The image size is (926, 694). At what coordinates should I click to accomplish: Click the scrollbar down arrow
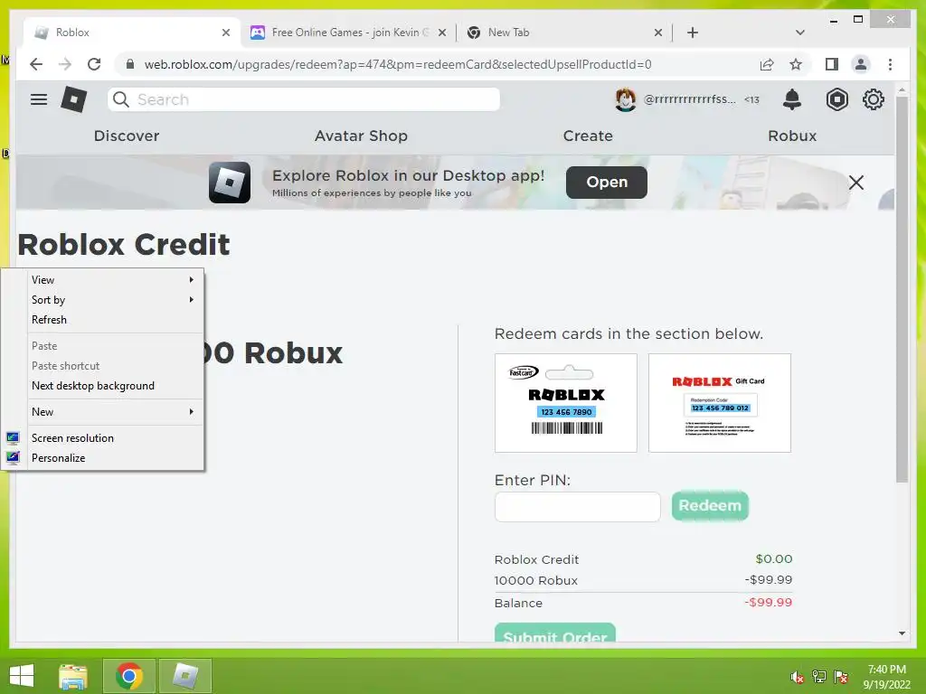(902, 633)
